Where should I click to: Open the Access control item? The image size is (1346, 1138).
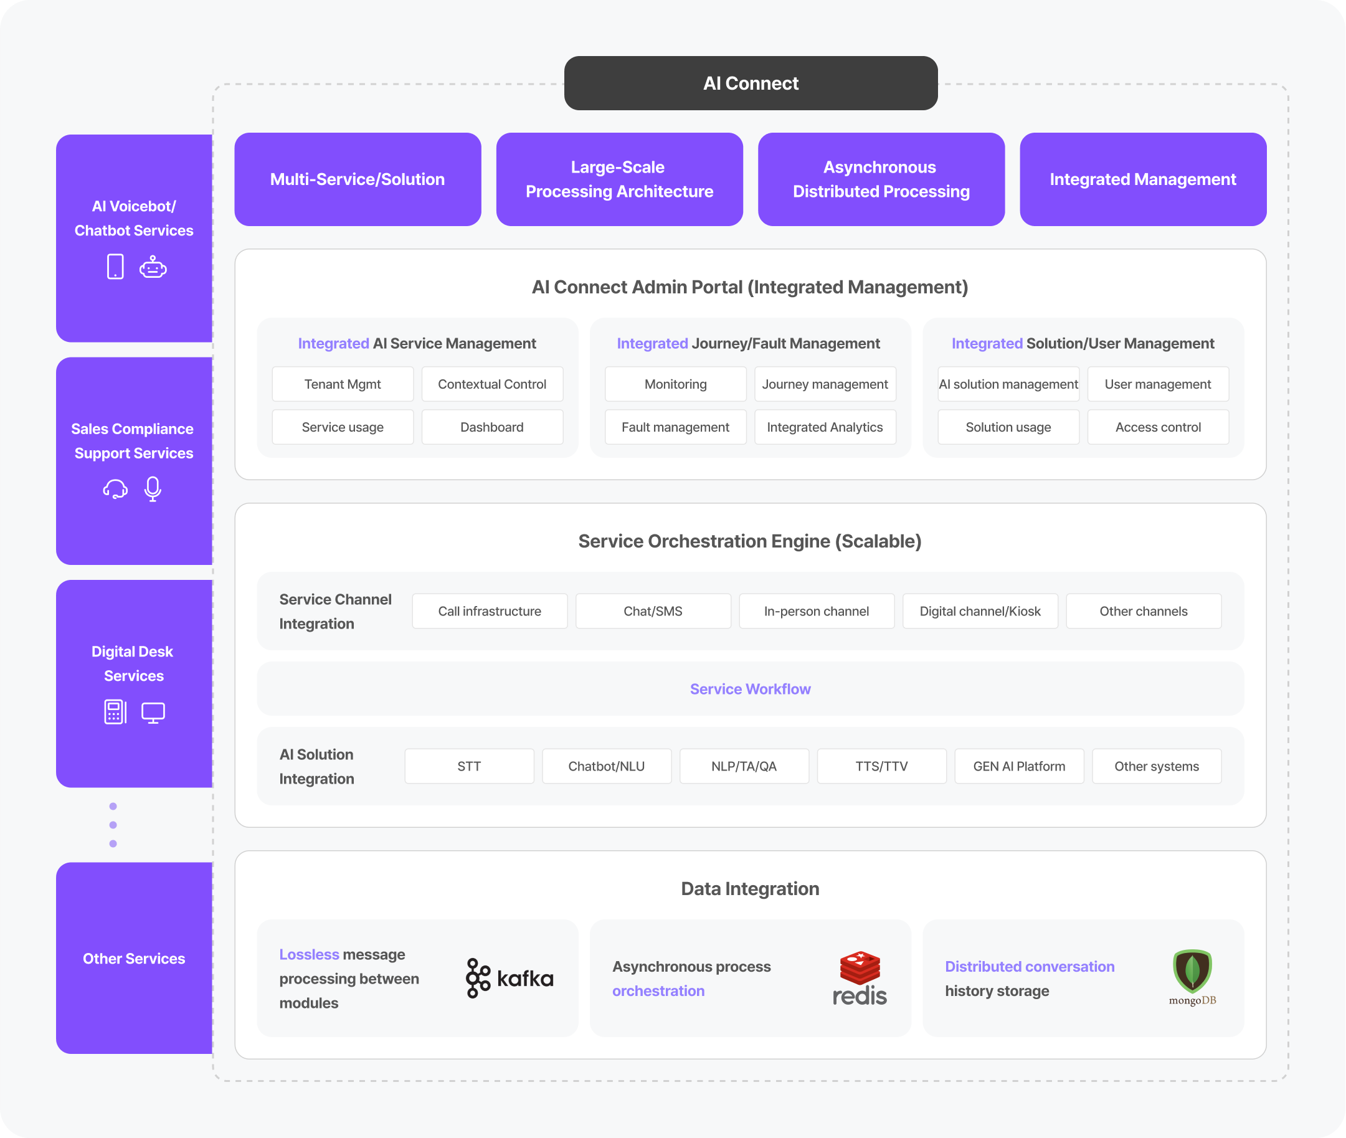tap(1157, 427)
